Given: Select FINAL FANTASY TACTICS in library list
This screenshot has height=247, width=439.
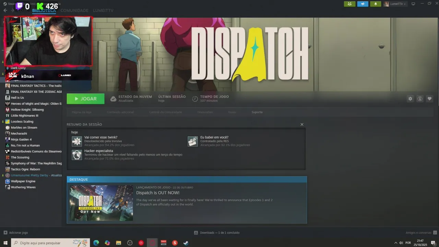Looking at the screenshot, I should click(34, 86).
